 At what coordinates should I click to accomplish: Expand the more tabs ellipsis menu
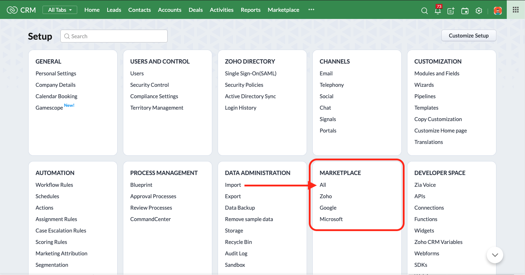pyautogui.click(x=311, y=10)
